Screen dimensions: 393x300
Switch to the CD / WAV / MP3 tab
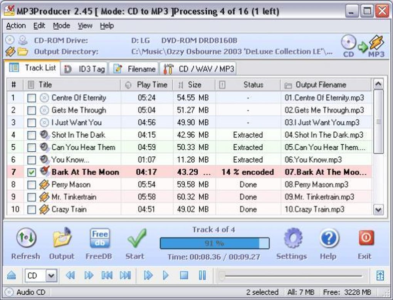click(198, 69)
